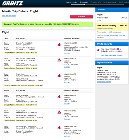The height and width of the screenshot is (140, 129).
Task: Open See different flights link
Action: pos(9,16)
